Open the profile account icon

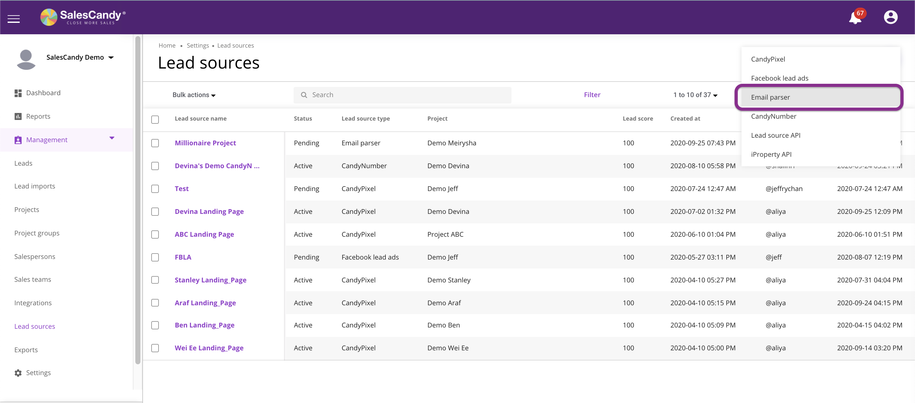[891, 17]
